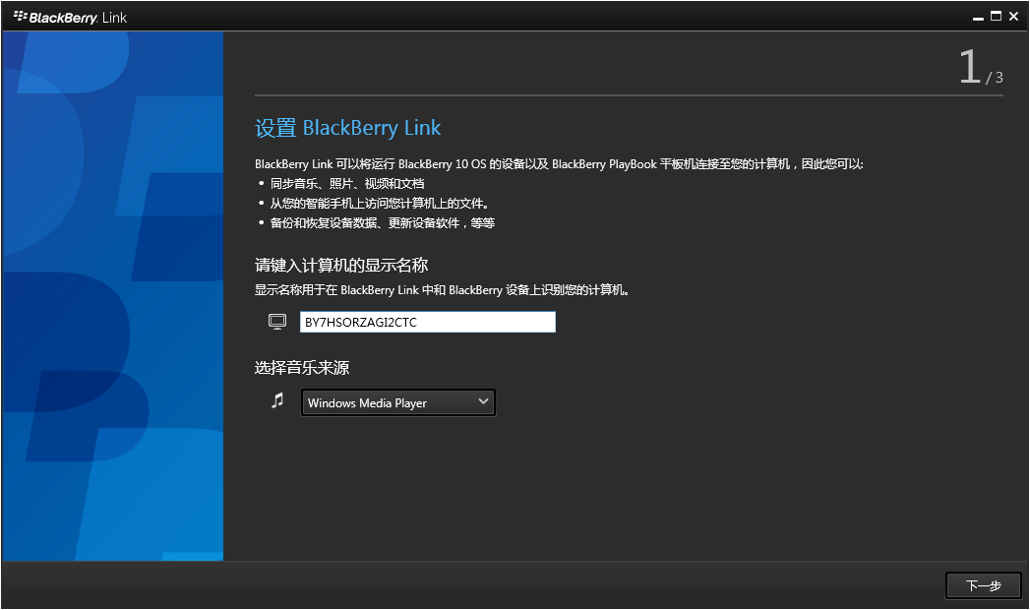This screenshot has height=610, width=1030.
Task: Click the intro sentence starting BlackBerry Link 可以将运行
Action: 559,164
